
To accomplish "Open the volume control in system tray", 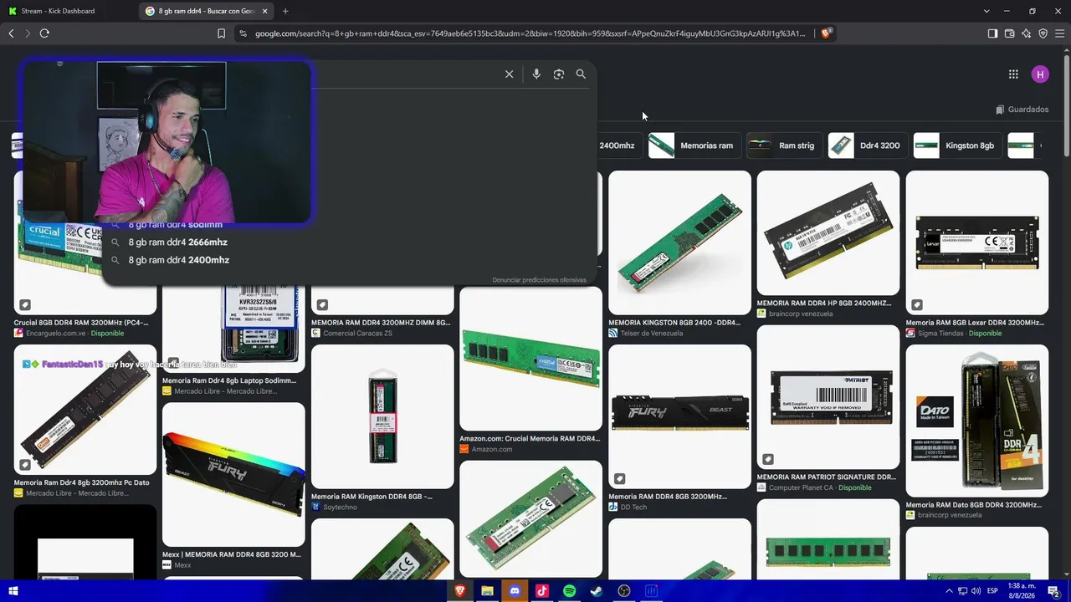I will pyautogui.click(x=976, y=591).
